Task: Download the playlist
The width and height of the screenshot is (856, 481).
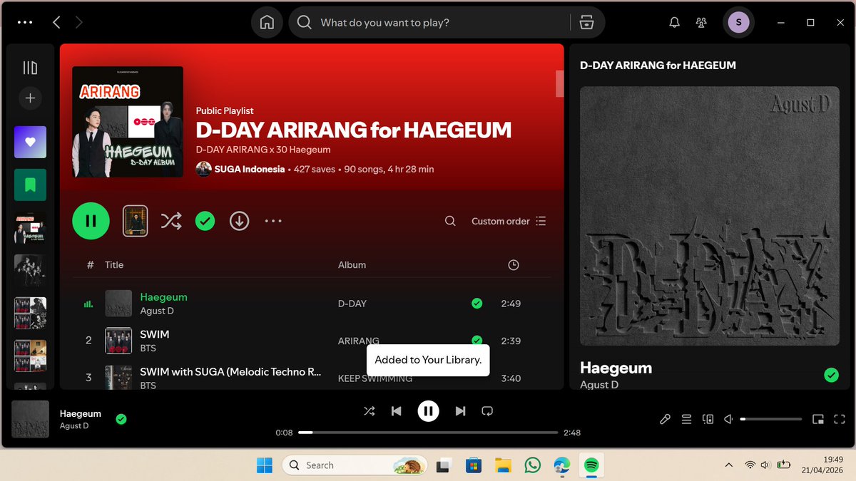Action: [239, 221]
